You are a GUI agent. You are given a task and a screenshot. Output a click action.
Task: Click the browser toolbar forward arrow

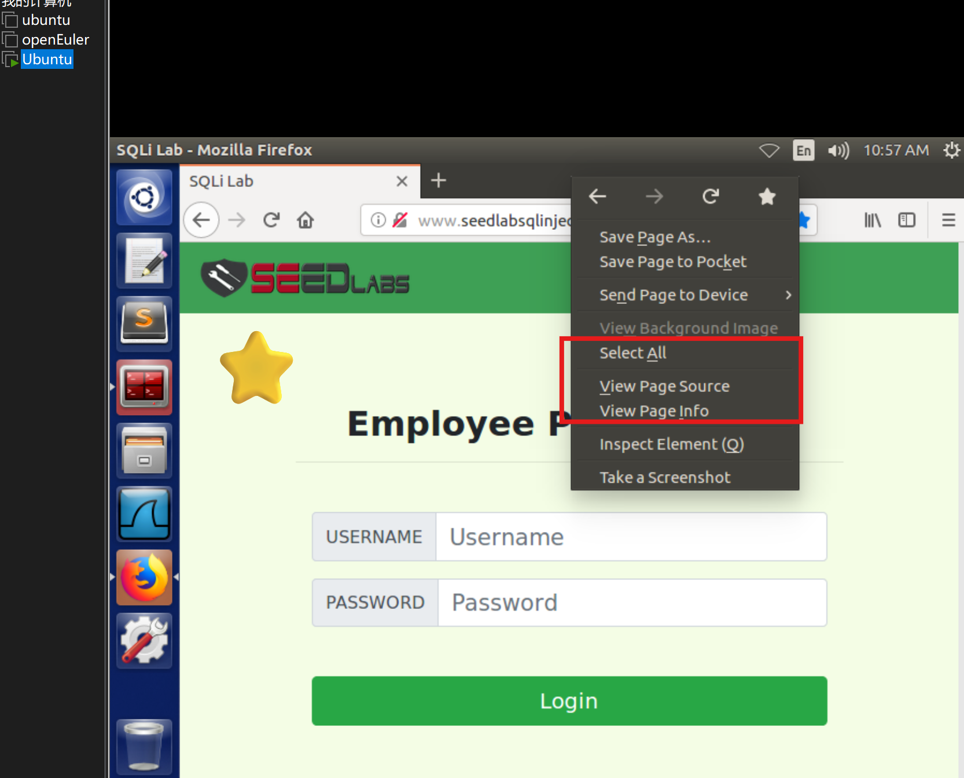click(x=237, y=220)
